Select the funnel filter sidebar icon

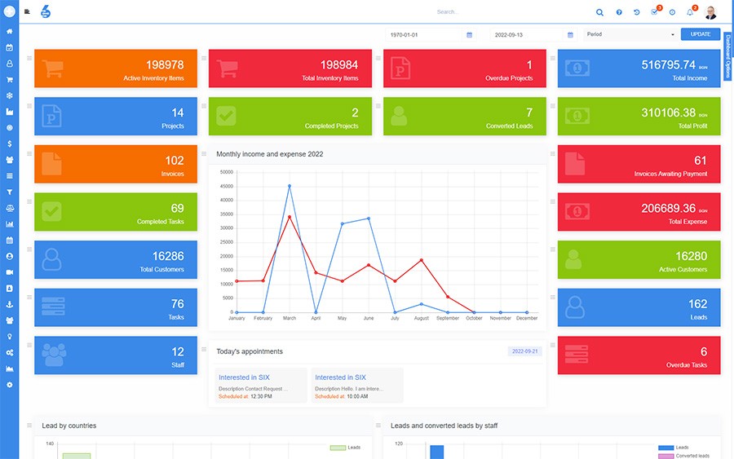pyautogui.click(x=9, y=192)
